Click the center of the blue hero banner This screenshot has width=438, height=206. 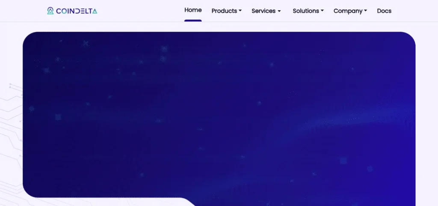click(219, 115)
